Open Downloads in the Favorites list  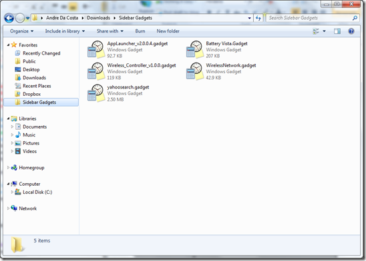pos(34,78)
